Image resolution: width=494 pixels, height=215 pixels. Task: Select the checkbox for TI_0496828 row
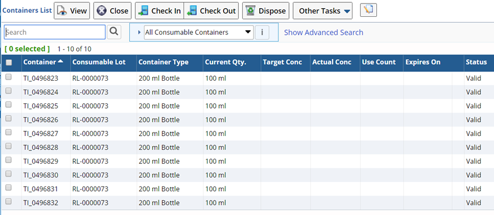click(9, 146)
